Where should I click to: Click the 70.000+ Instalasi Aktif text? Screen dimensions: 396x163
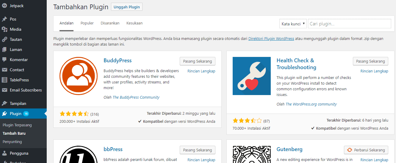click(251, 128)
